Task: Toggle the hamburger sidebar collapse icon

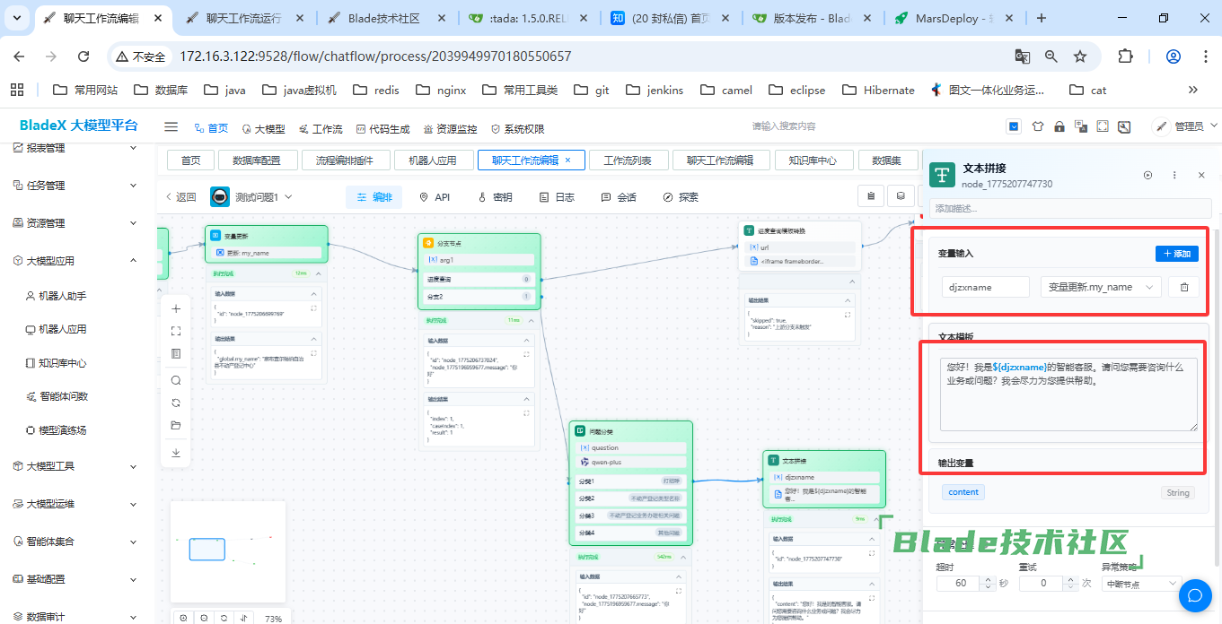Action: pos(171,127)
